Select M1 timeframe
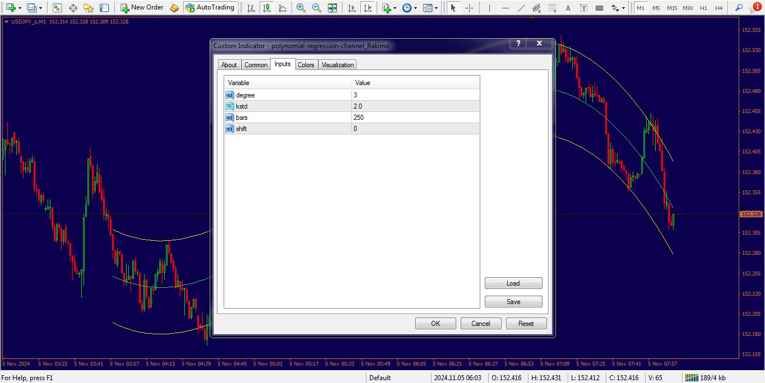This screenshot has height=383, width=765. (640, 8)
